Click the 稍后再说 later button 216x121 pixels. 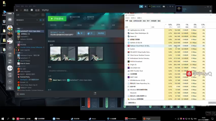coord(101,33)
